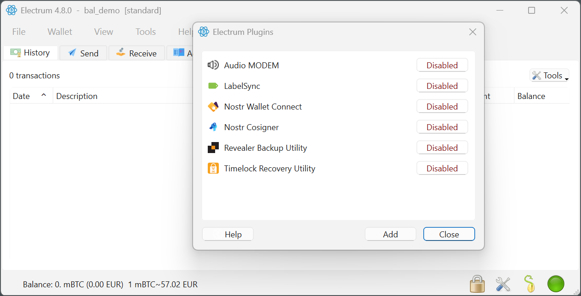581x296 pixels.
Task: Click the Nostr Cosigner icon
Action: (x=213, y=127)
